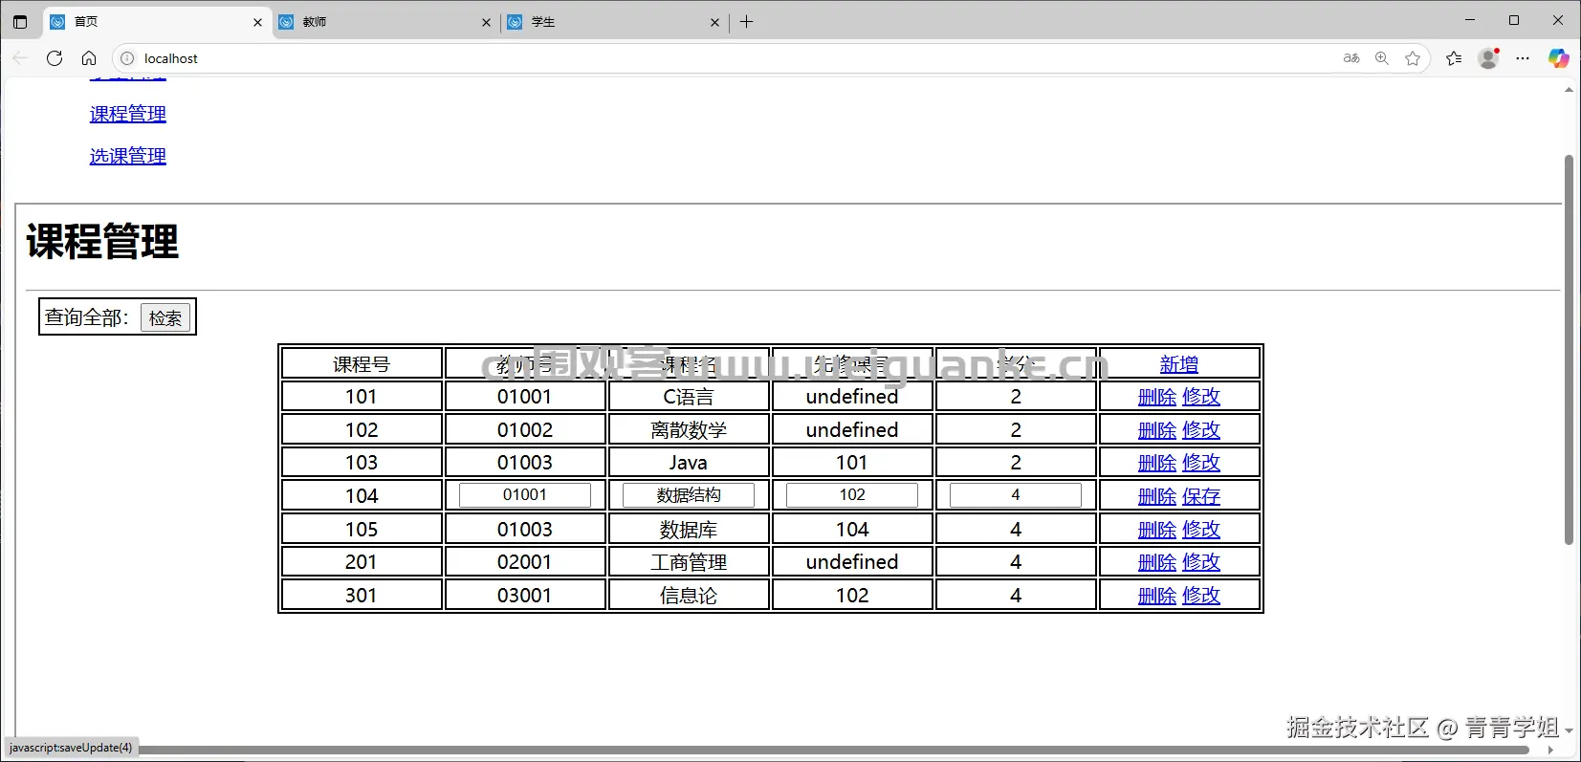
Task: Select the 查询全部 label
Action: tap(87, 317)
